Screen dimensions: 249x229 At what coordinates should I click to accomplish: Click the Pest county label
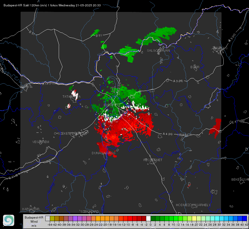tap(175, 153)
